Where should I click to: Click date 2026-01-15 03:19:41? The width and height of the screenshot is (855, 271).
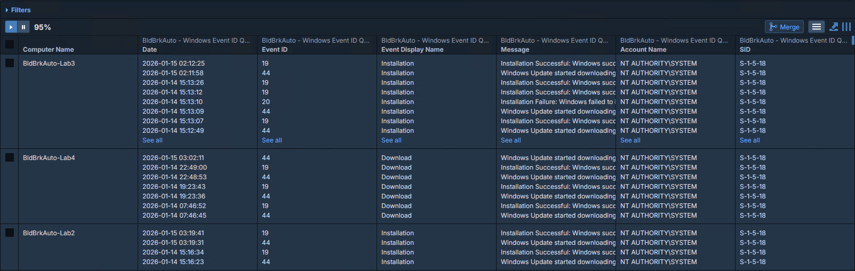tap(173, 233)
